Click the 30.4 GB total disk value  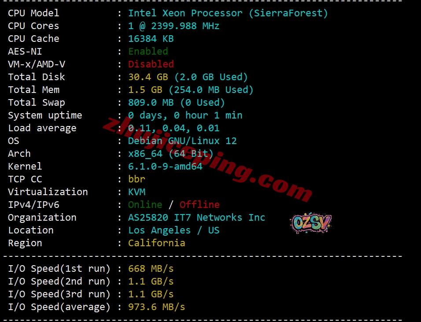point(148,77)
